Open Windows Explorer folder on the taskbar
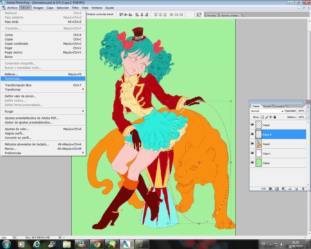This screenshot has height=249, width=311. pos(67,244)
